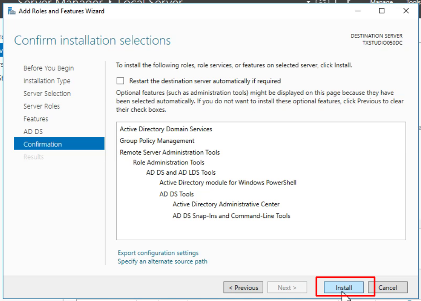
Task: Select Role Administration Tools entry
Action: tap(168, 162)
